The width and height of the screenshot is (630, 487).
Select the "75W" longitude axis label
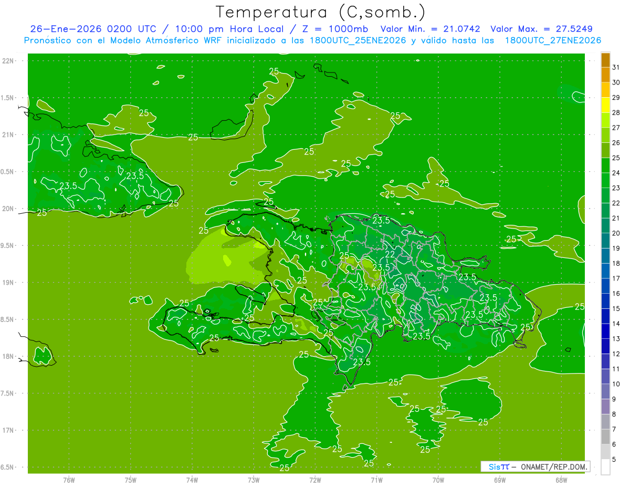click(131, 480)
